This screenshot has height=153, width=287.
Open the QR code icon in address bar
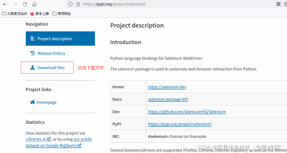click(278, 4)
